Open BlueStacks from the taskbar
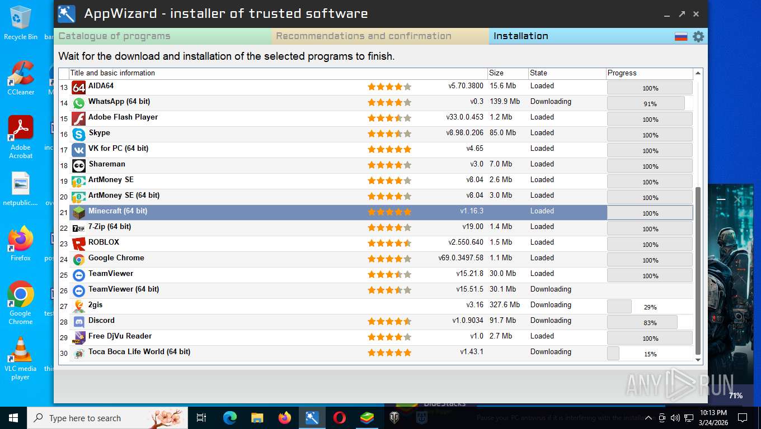 (367, 418)
